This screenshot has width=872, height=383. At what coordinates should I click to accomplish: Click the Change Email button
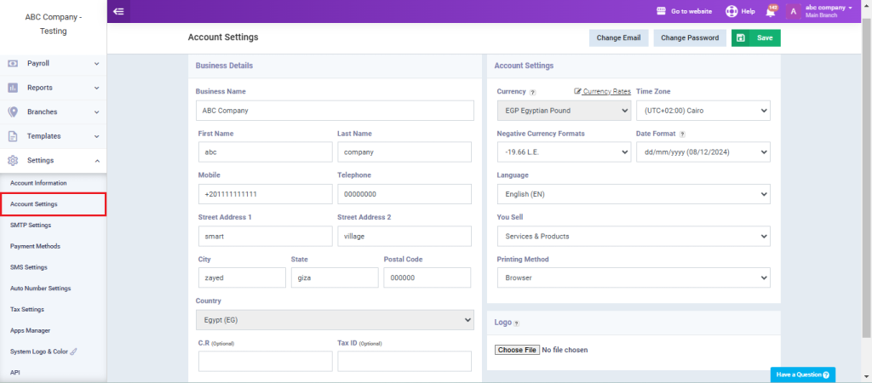coord(618,37)
